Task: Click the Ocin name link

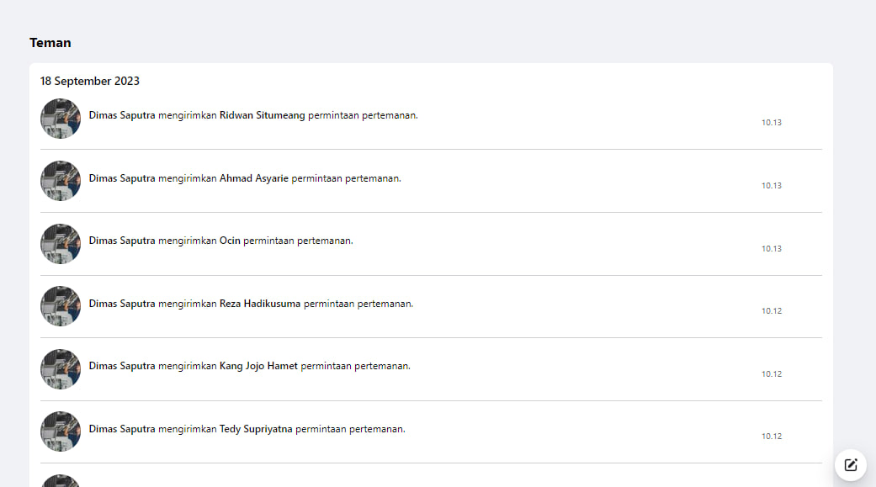Action: [230, 241]
